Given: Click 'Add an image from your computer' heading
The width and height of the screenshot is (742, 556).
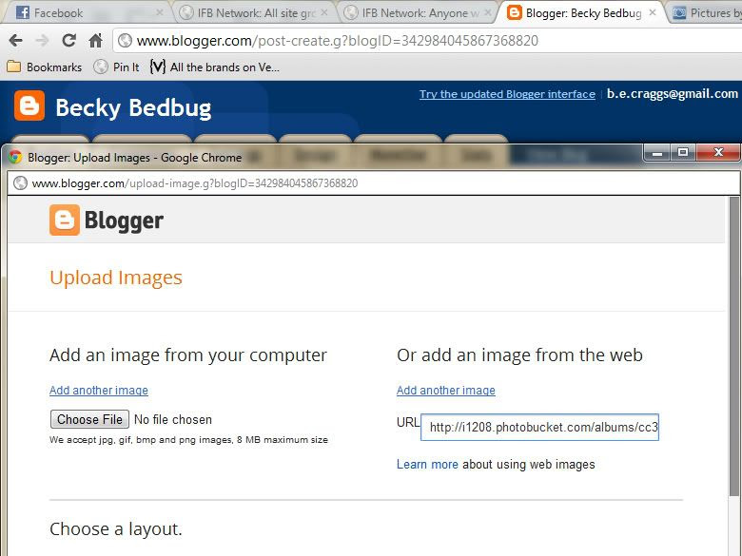Looking at the screenshot, I should [x=188, y=355].
